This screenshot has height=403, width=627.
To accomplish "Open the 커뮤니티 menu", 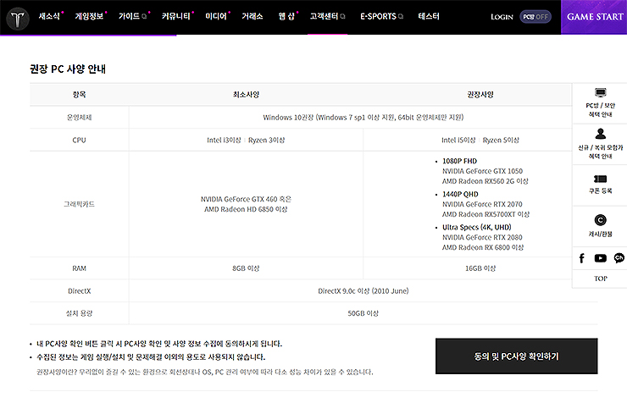I will pos(175,16).
